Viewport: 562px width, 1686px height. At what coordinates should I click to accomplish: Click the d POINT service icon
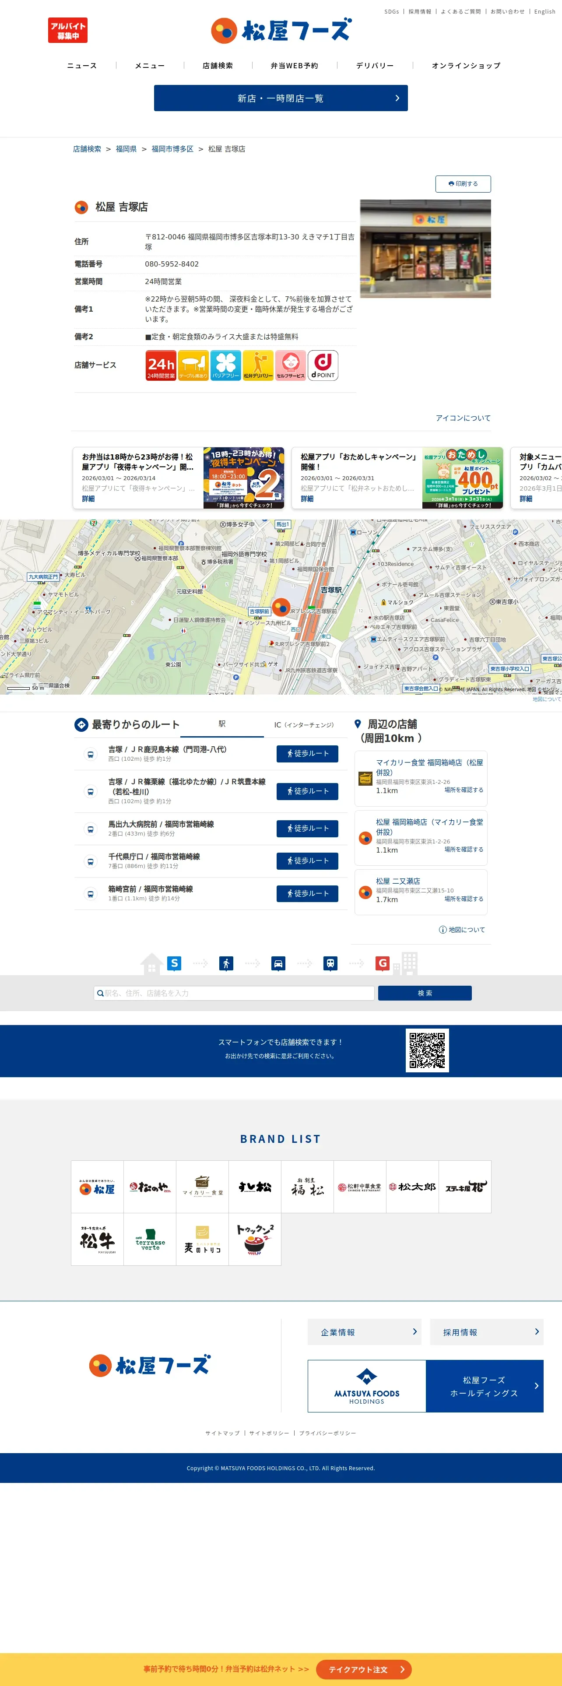coord(323,365)
